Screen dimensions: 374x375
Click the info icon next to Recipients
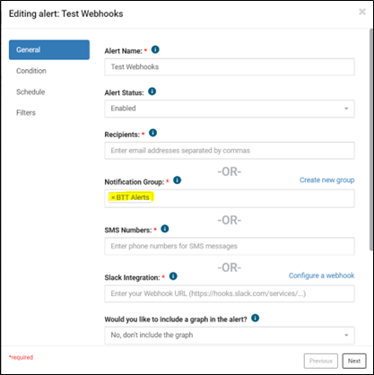pos(152,133)
